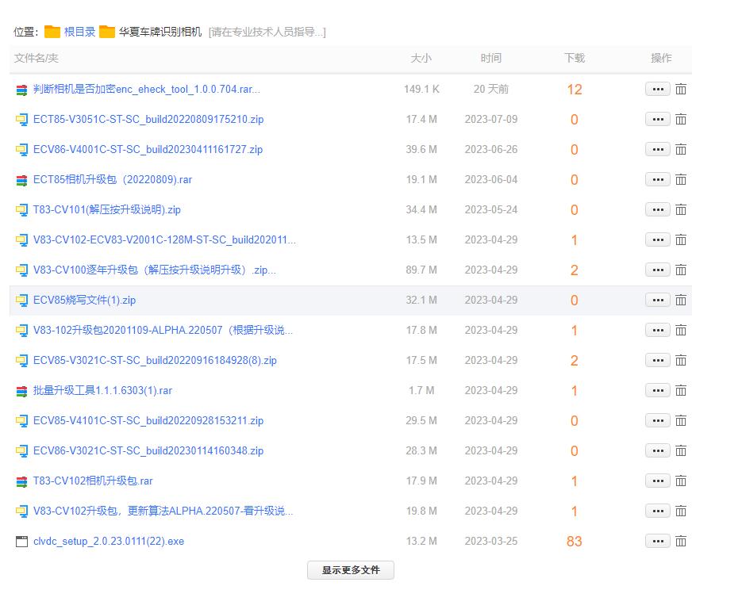Screen dimensions: 742x609
Task: Click the 文件名/夹 column header
Action: [x=37, y=58]
